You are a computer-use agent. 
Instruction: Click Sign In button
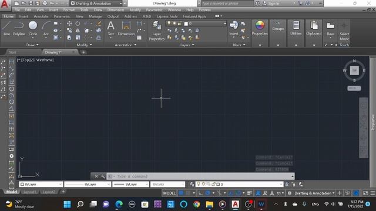271,4
